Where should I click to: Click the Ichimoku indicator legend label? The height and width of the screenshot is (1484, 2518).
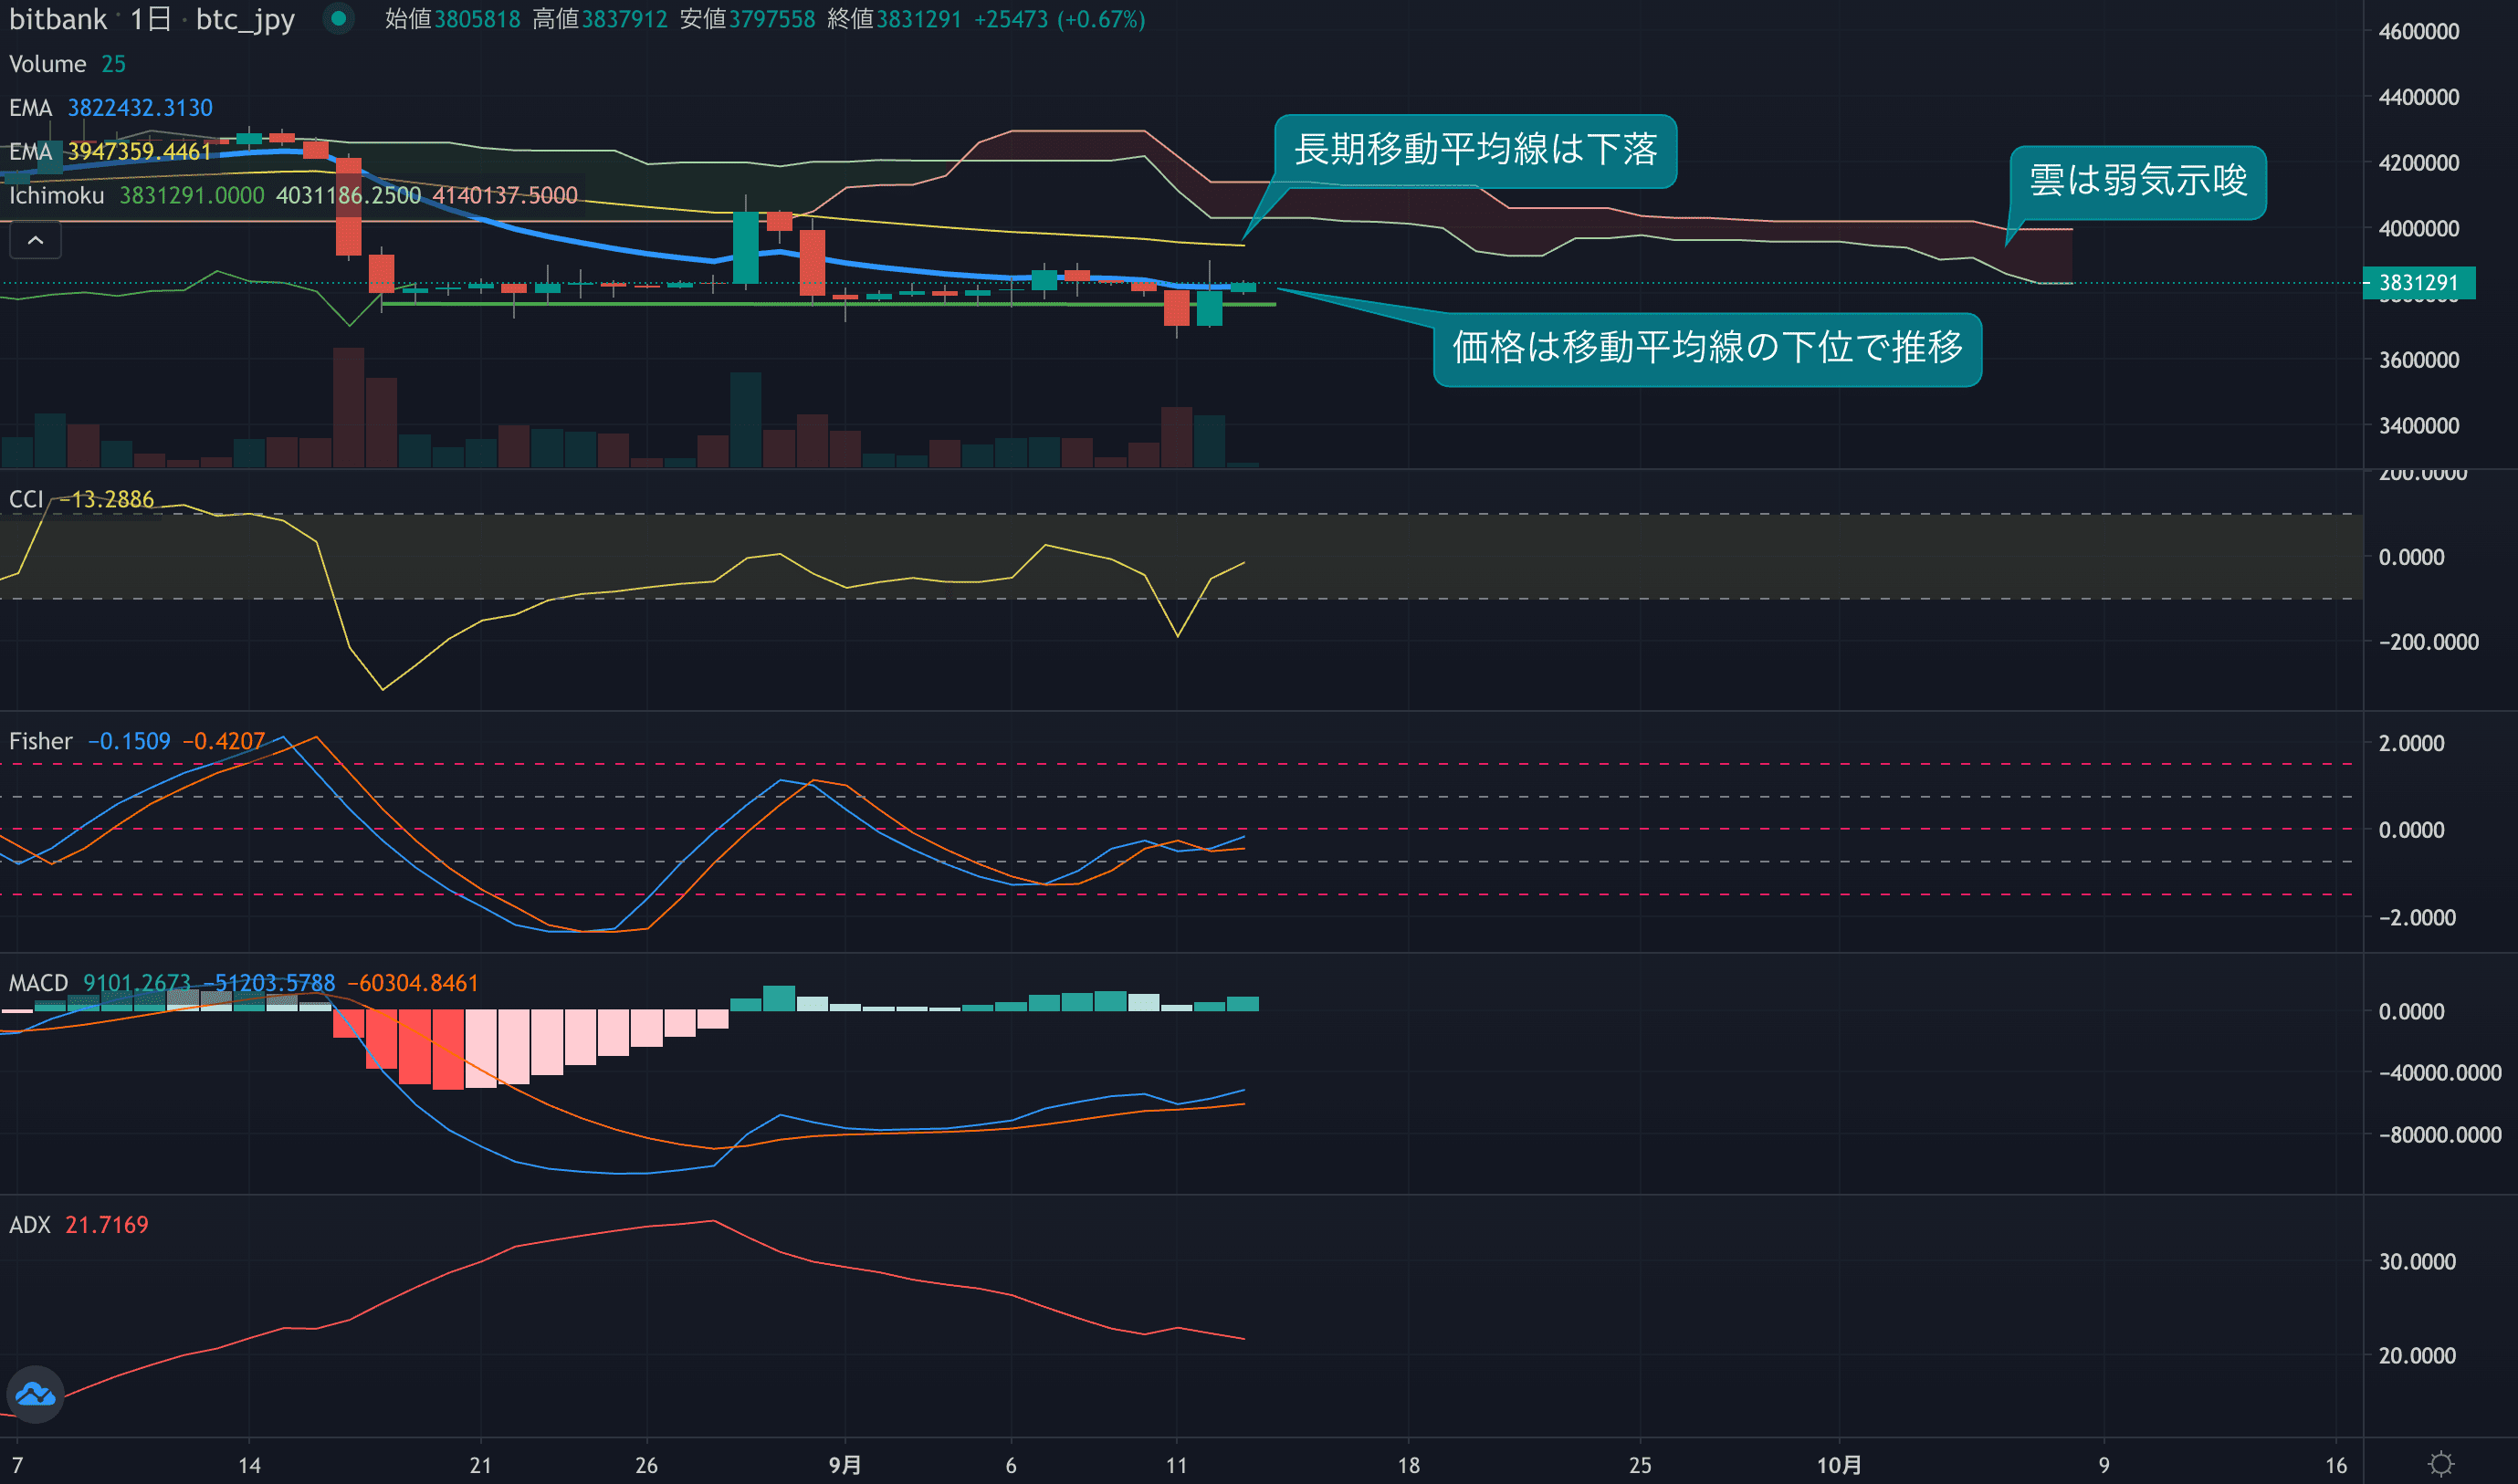coord(56,195)
